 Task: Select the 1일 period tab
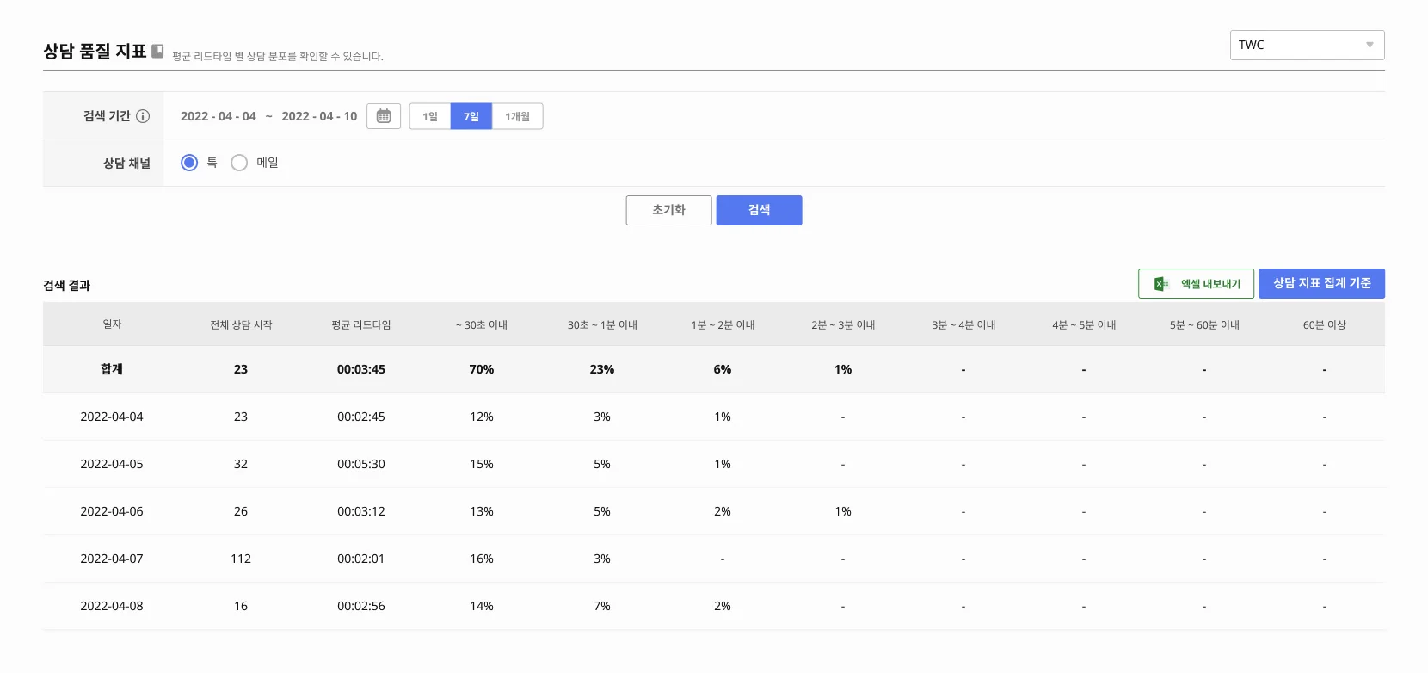point(430,116)
